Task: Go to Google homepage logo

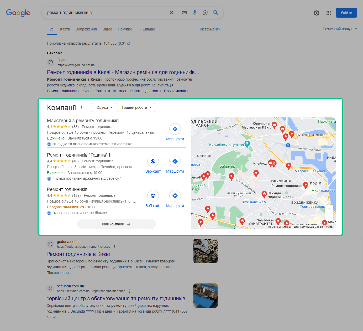Action: click(x=18, y=13)
